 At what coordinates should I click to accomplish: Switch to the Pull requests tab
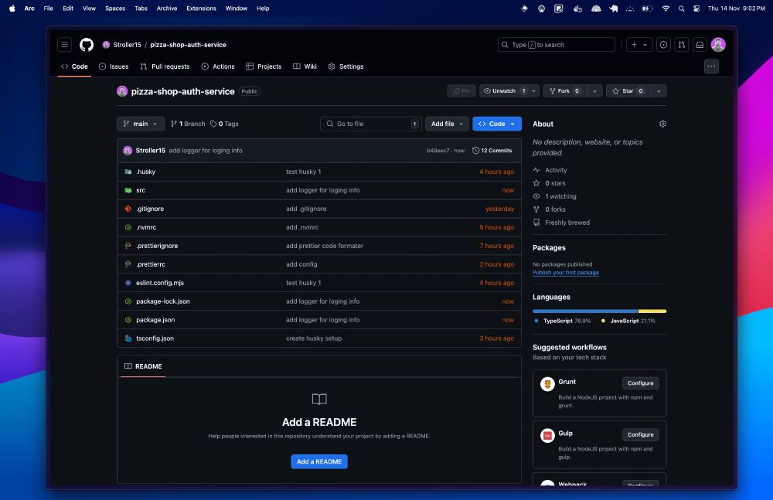(165, 66)
